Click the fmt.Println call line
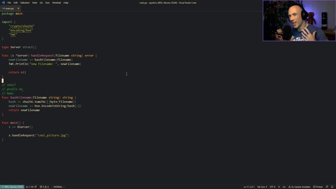Screen dimensions: 336x189 click(45, 64)
